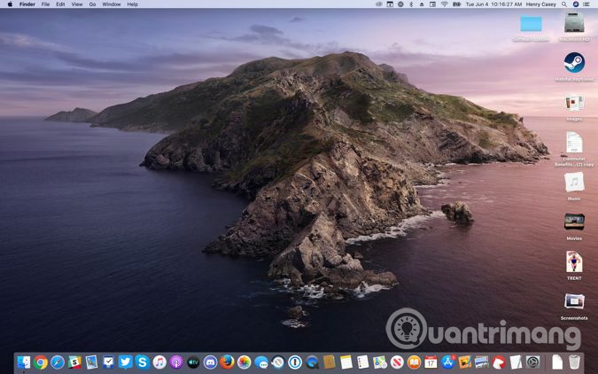Image resolution: width=598 pixels, height=374 pixels.
Task: Click the battery status icon
Action: tap(456, 4)
